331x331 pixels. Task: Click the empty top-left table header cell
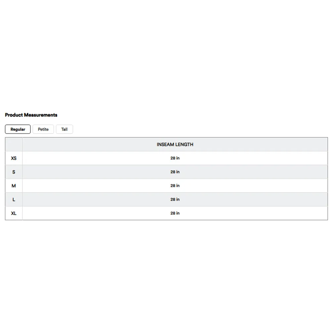pos(14,145)
